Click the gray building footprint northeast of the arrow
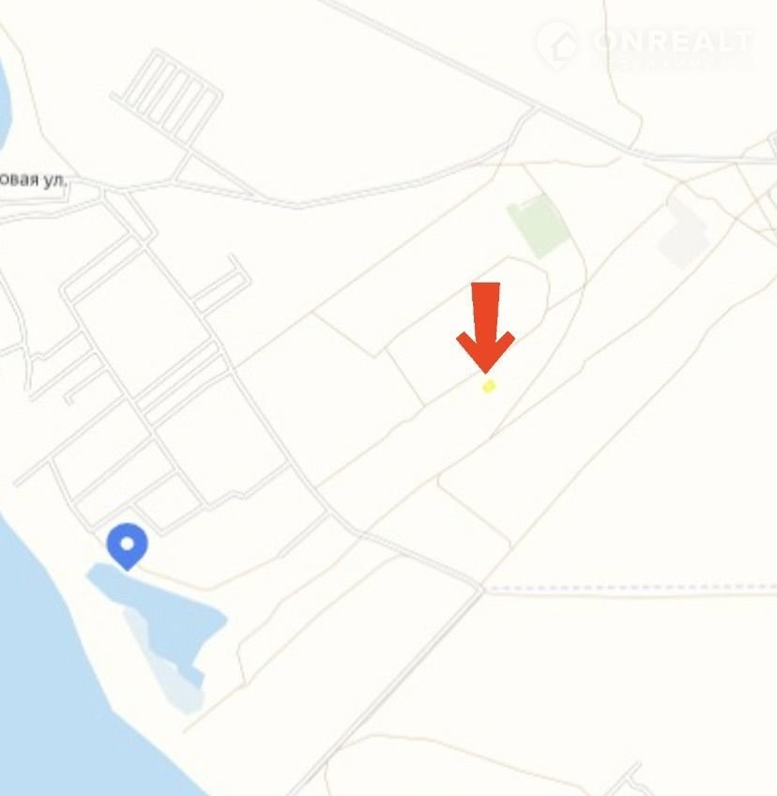The image size is (777, 796). [x=683, y=233]
